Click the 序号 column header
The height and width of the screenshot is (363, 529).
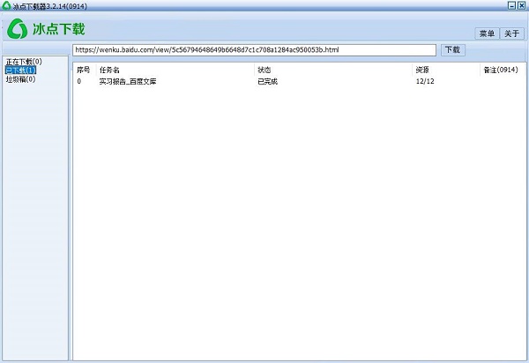click(84, 70)
